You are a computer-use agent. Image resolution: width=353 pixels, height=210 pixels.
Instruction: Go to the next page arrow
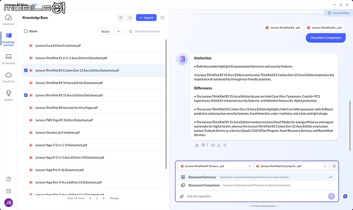[x=104, y=198]
